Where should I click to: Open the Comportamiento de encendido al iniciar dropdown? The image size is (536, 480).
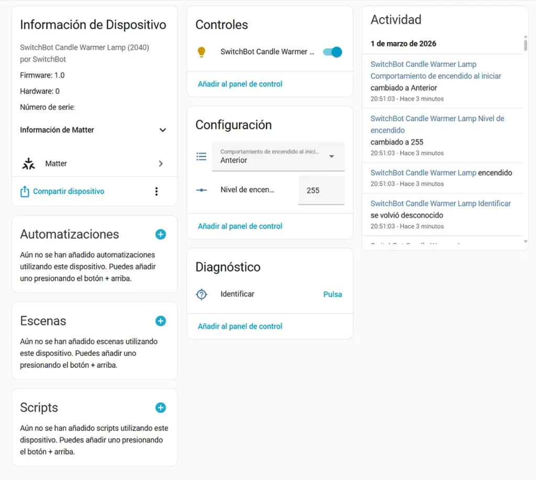point(331,156)
